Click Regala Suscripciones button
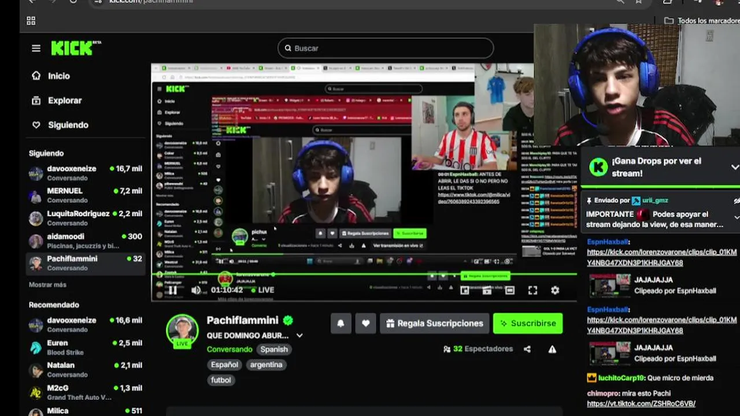Image resolution: width=740 pixels, height=416 pixels. click(435, 324)
